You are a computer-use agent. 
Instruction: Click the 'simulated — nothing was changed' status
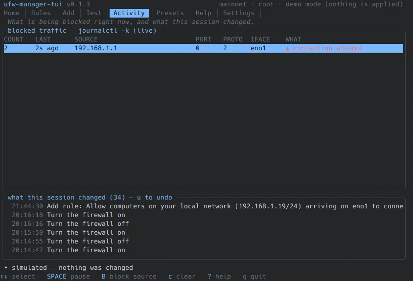[72, 268]
